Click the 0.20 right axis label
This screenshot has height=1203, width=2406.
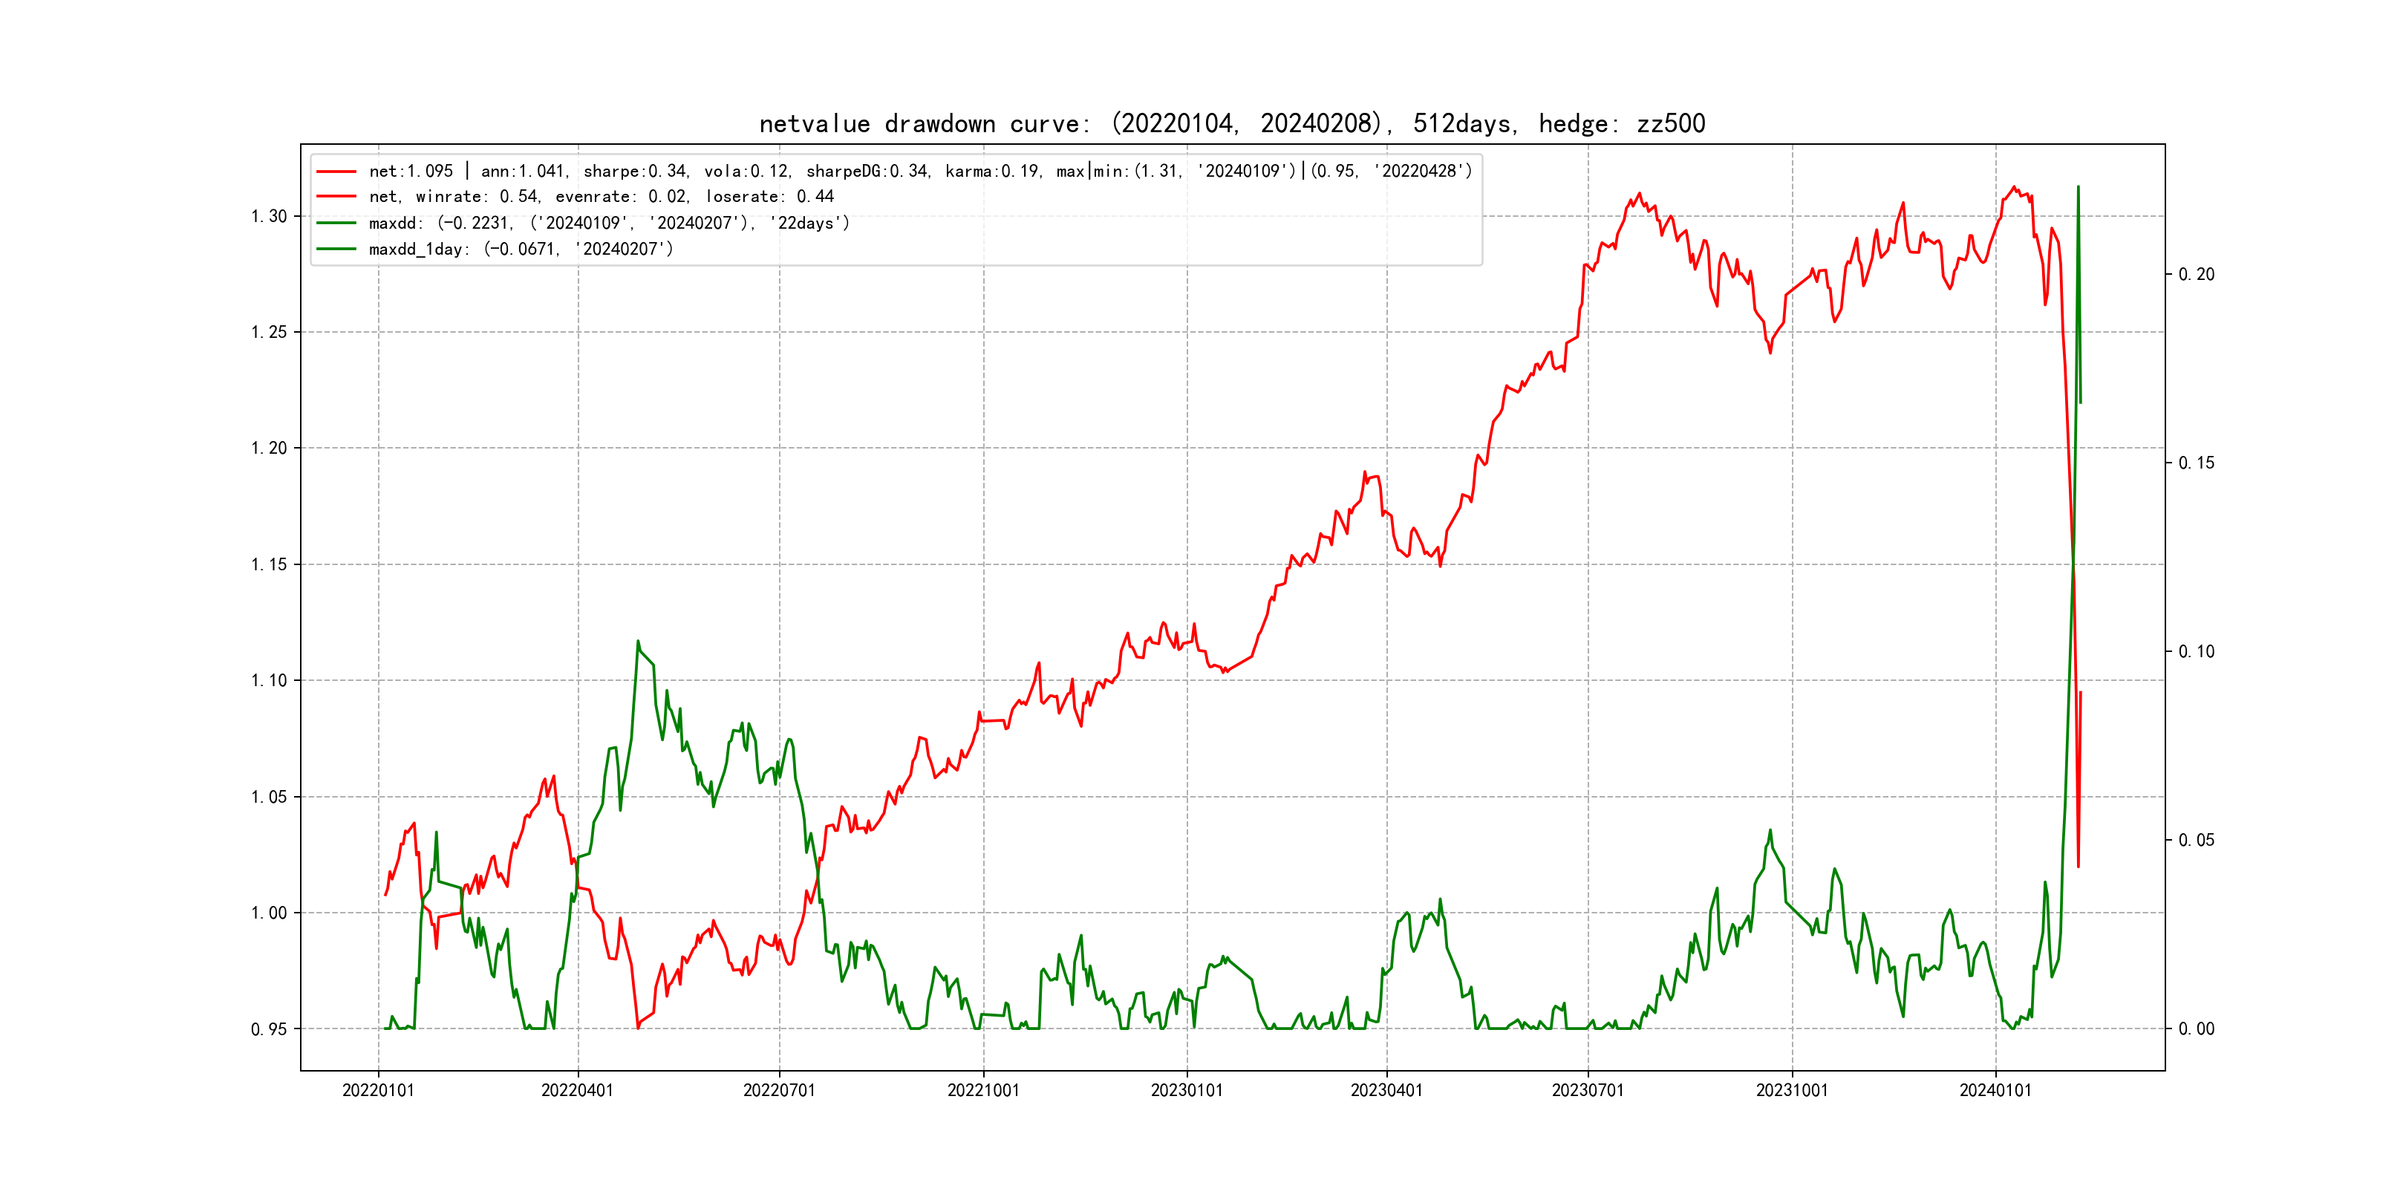point(2196,275)
